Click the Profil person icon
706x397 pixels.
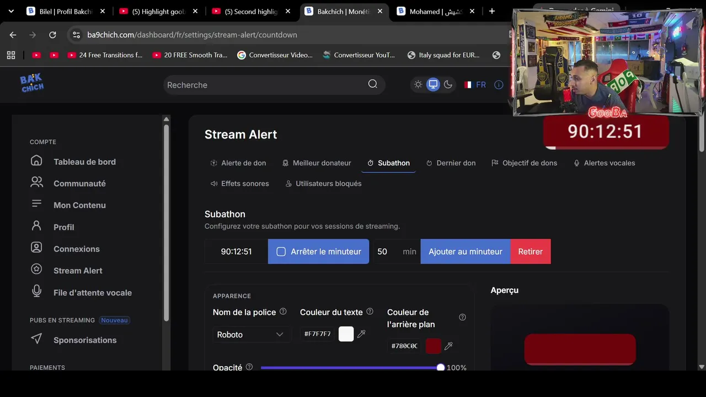coord(36,226)
